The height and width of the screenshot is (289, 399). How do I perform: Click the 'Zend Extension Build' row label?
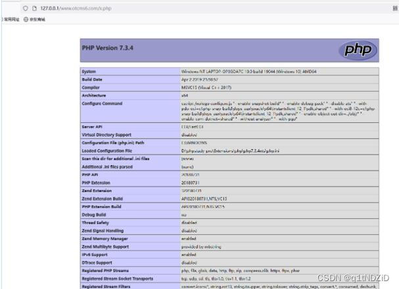[x=103, y=199]
